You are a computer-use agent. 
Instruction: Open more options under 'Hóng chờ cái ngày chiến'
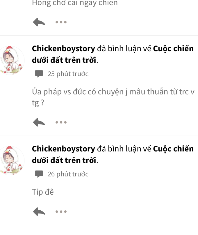pyautogui.click(x=61, y=22)
